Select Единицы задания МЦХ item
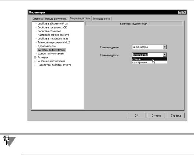Viewport: 194px width, 155px height. pos(51,50)
